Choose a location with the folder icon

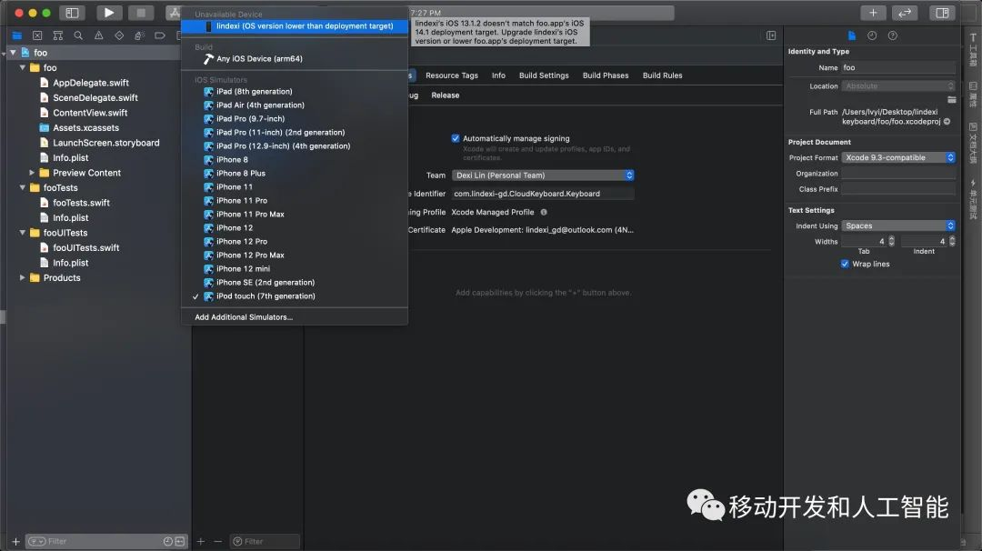952,99
